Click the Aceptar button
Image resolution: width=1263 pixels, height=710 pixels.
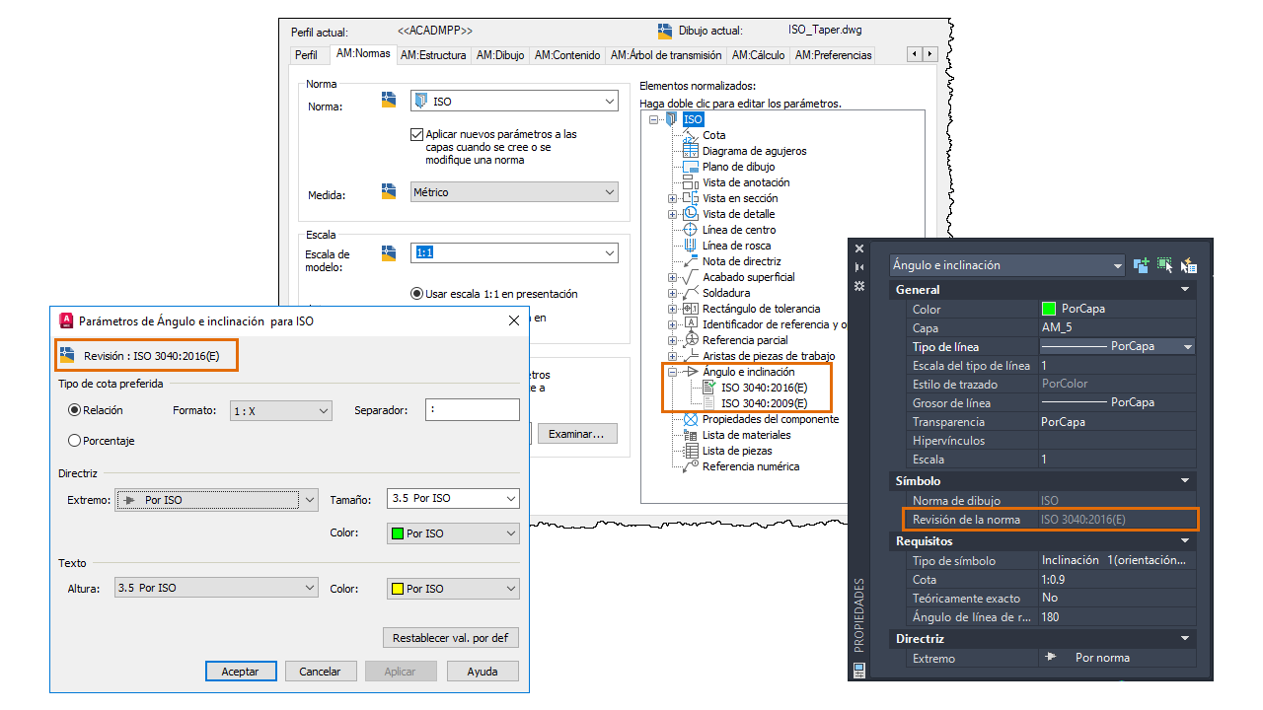click(241, 671)
